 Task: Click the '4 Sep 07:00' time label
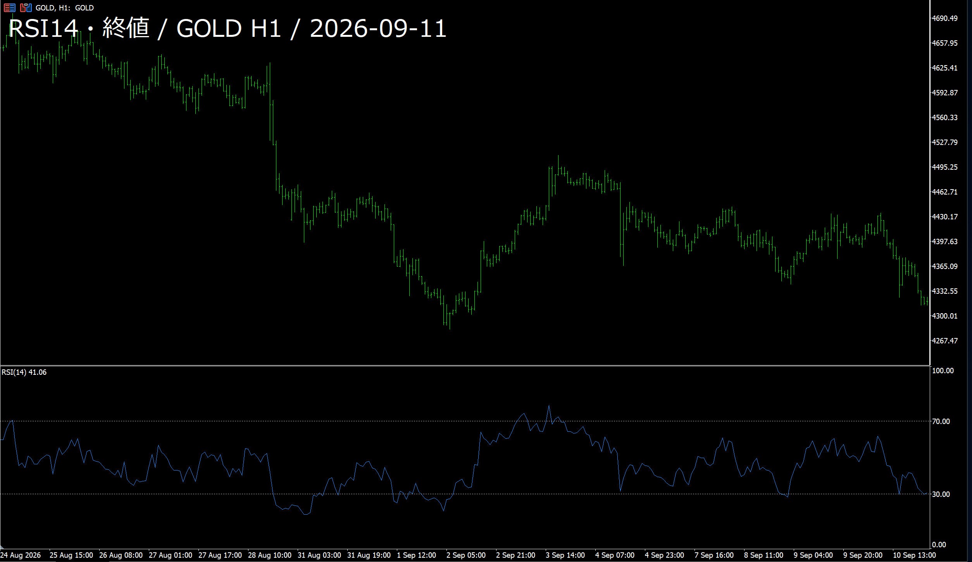[615, 555]
